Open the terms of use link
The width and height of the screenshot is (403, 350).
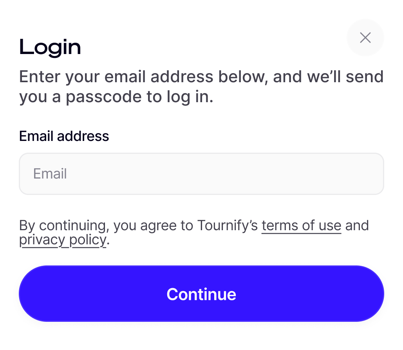click(302, 226)
